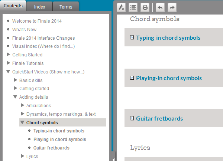Screen dimensions: 223x161
Task: Expand Dynamics, tempo markings, & text
Action: pos(22,114)
